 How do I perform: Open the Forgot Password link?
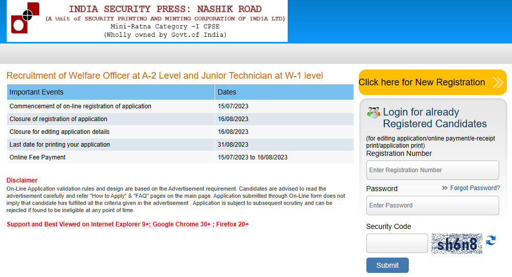[475, 188]
